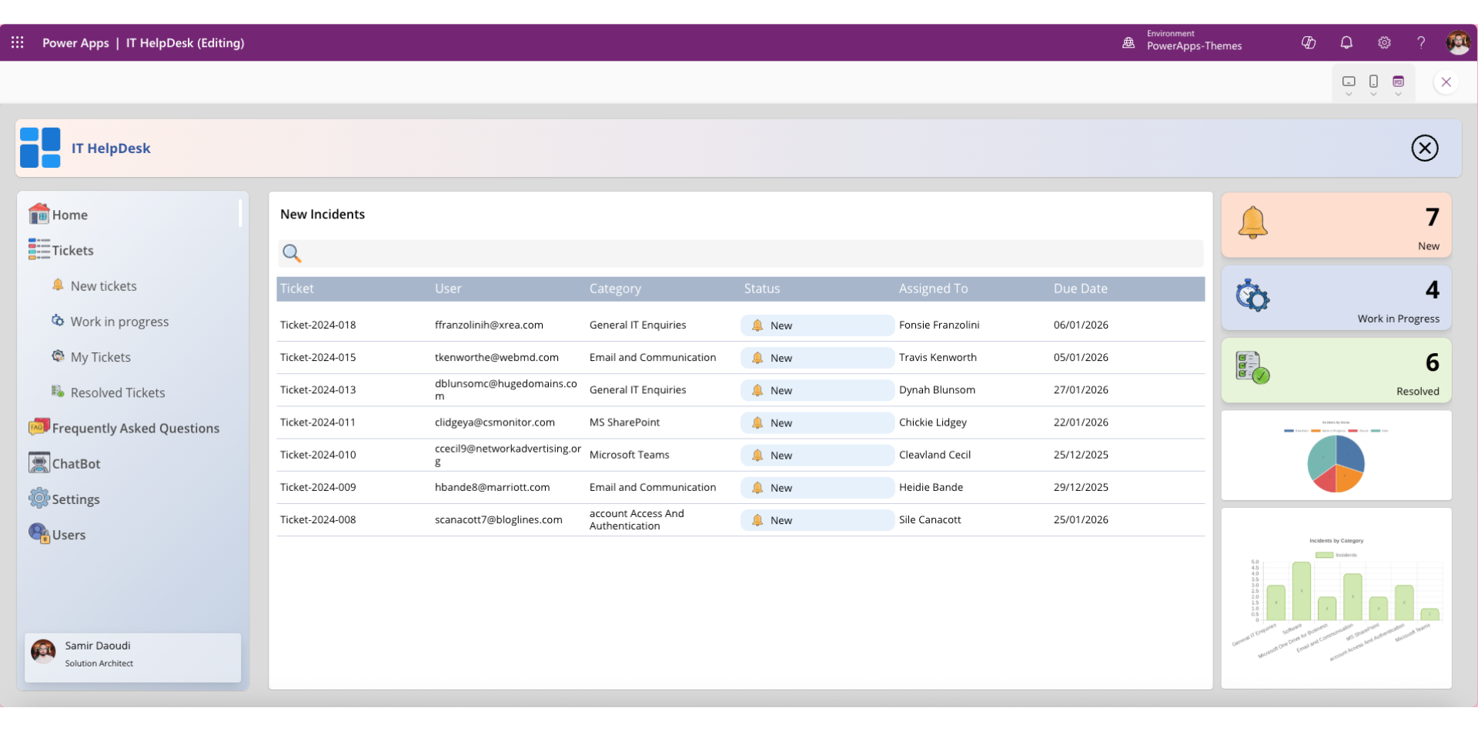Open the ChatBot robot icon

coord(39,462)
